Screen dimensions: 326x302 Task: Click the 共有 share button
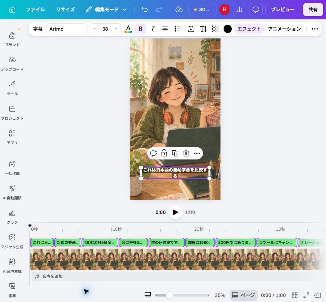(313, 10)
